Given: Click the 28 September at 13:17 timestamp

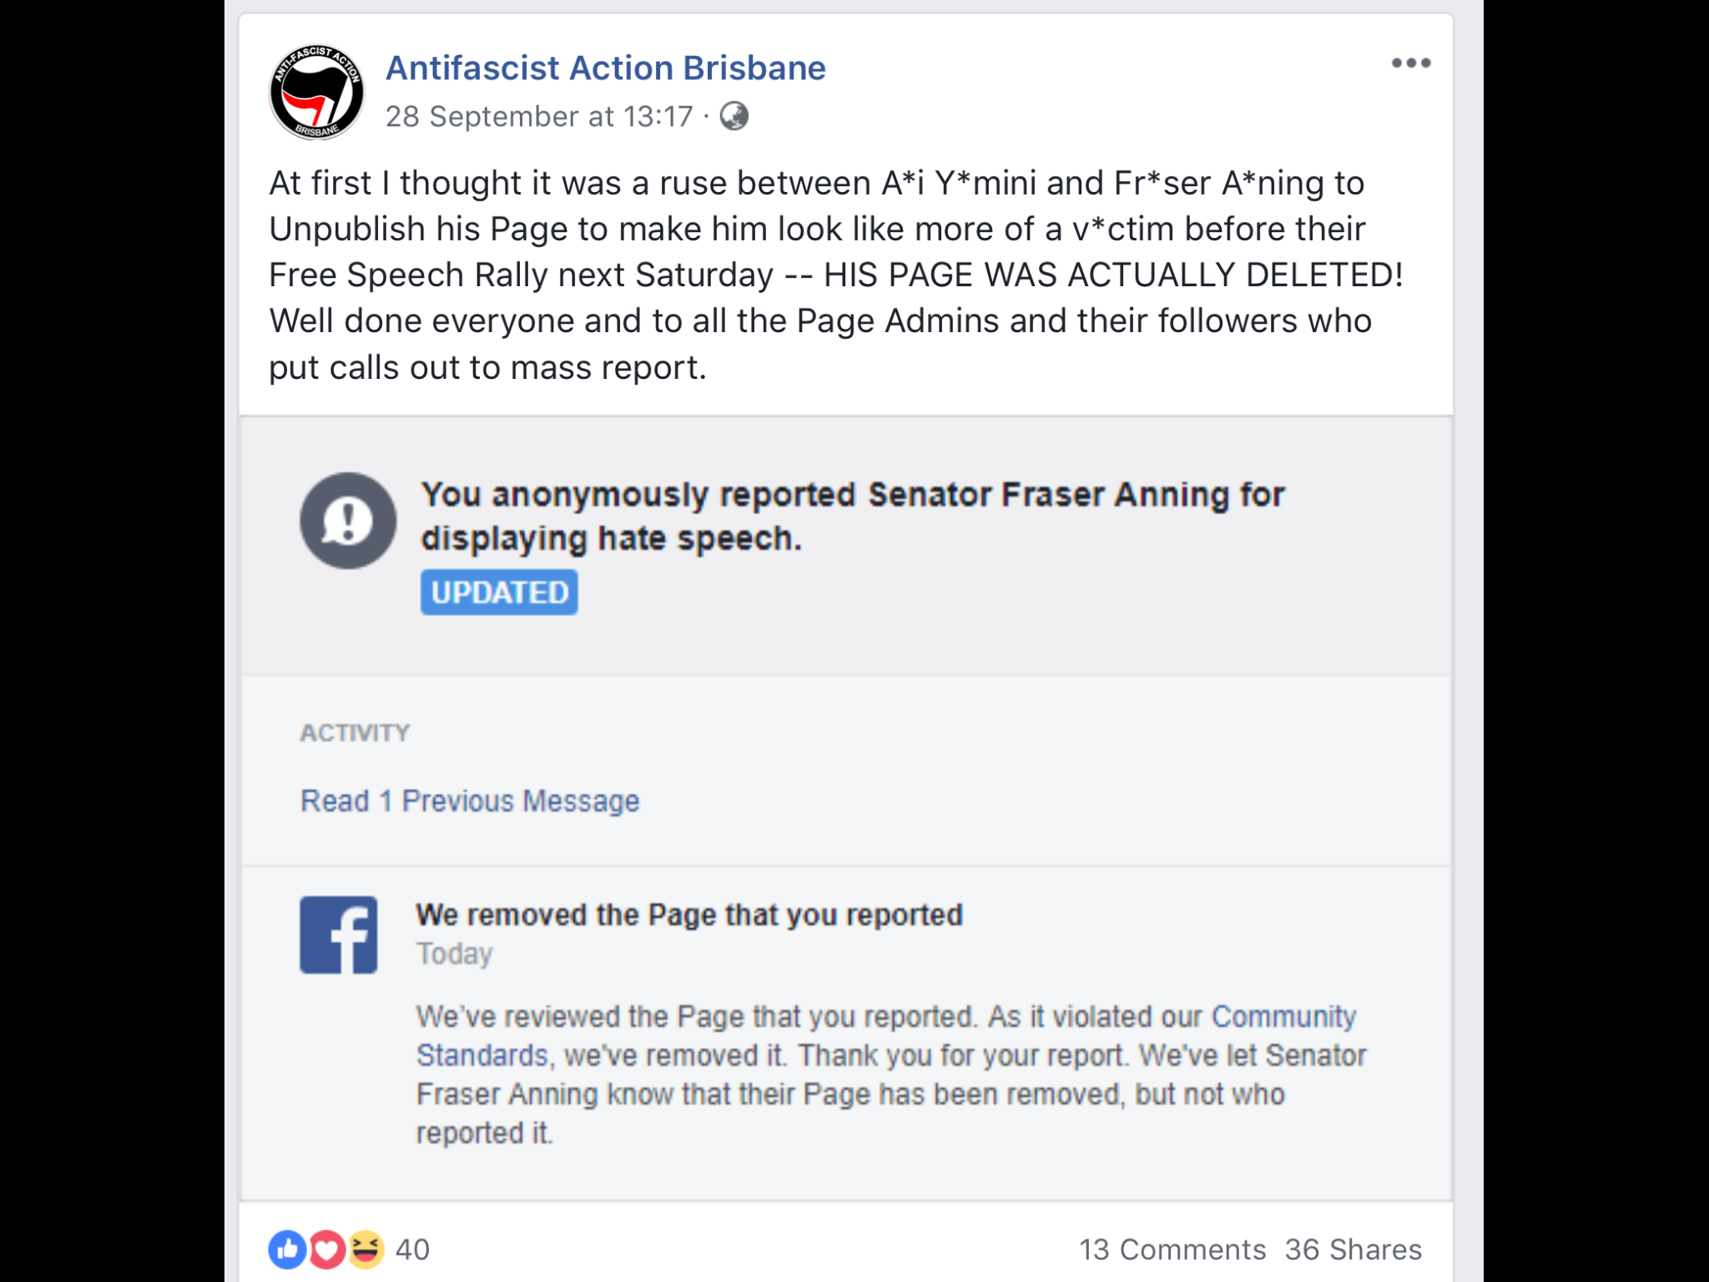Looking at the screenshot, I should tap(539, 116).
